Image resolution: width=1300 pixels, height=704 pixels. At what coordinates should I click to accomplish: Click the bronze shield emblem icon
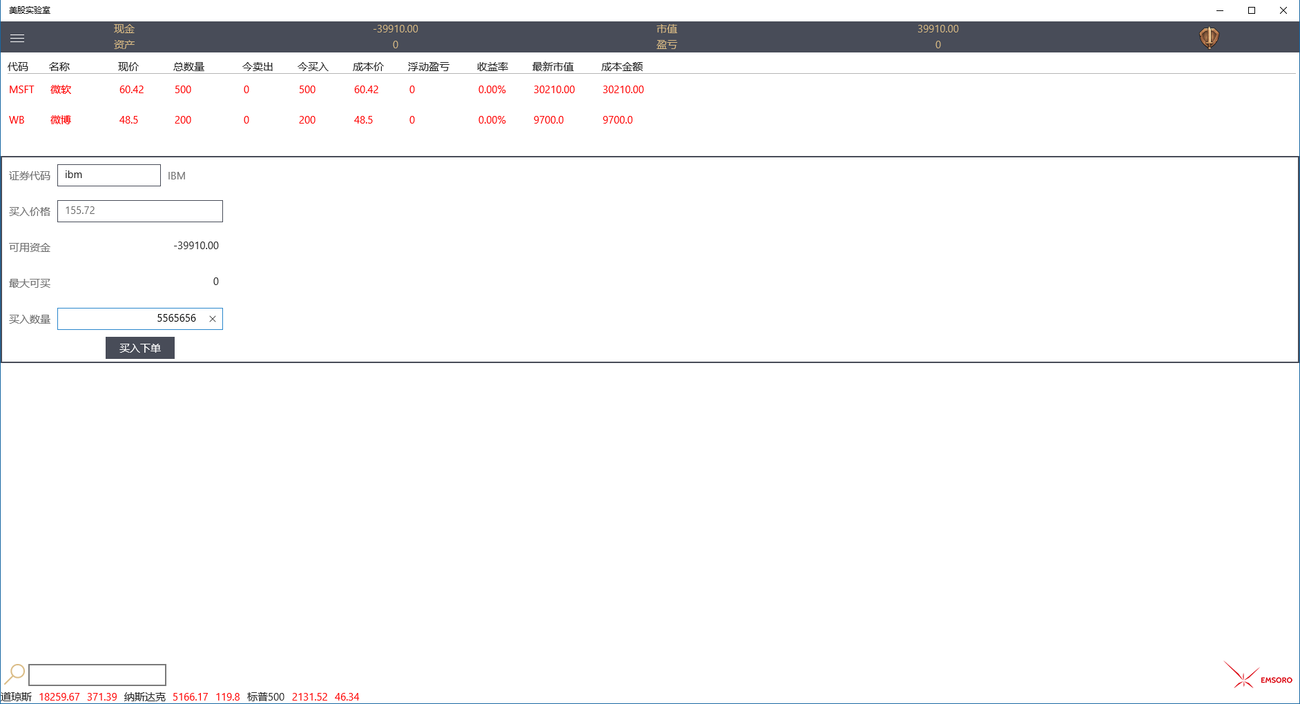pyautogui.click(x=1209, y=37)
